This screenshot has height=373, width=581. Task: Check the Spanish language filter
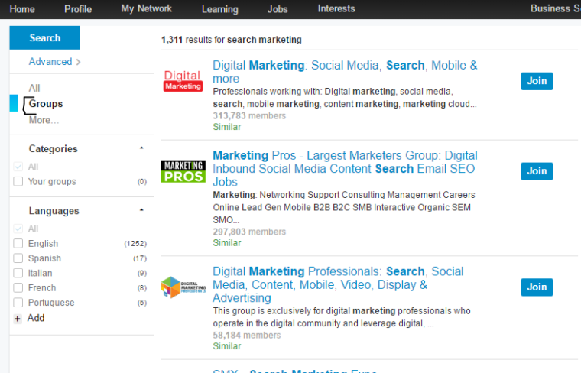pyautogui.click(x=18, y=258)
